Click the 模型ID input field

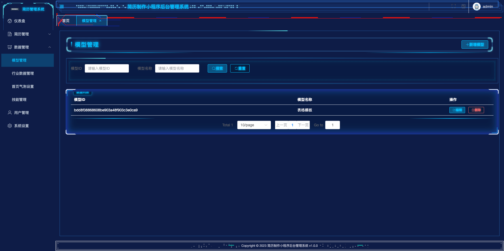107,68
